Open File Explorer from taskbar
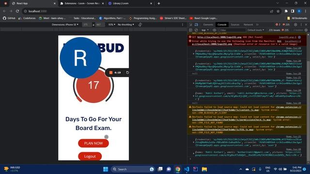 (x=204, y=169)
